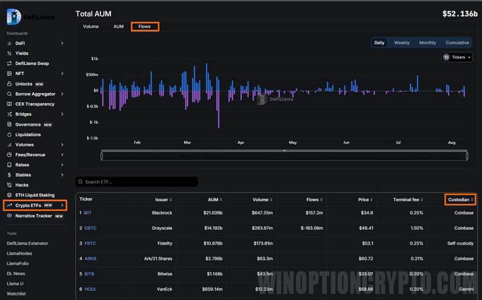Screen dimensions: 482x300
Task: Click the magnifier icon in ETF search
Action: click(x=80, y=182)
